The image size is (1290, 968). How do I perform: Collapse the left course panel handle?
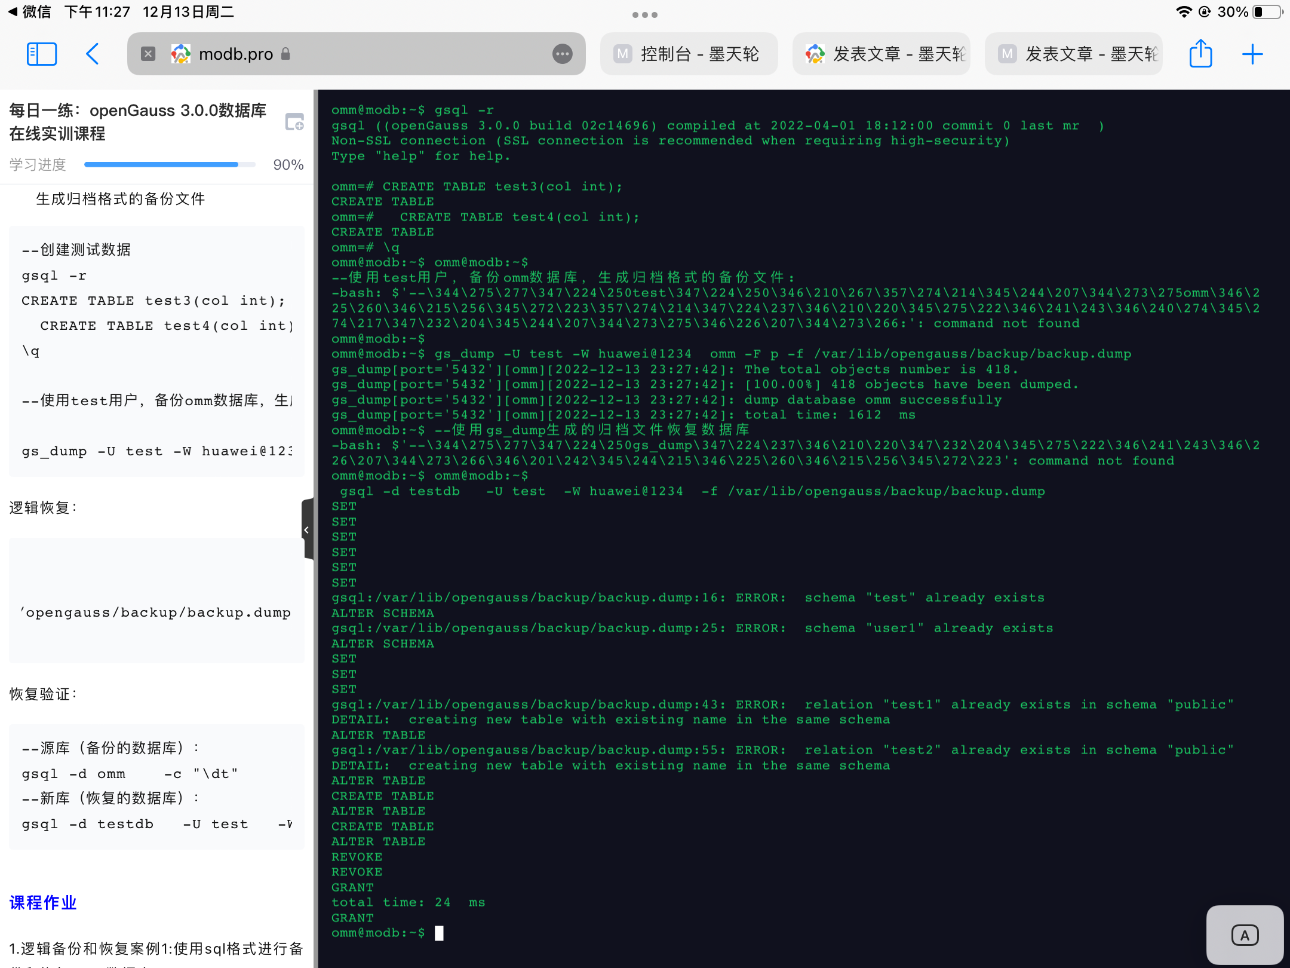coord(307,529)
